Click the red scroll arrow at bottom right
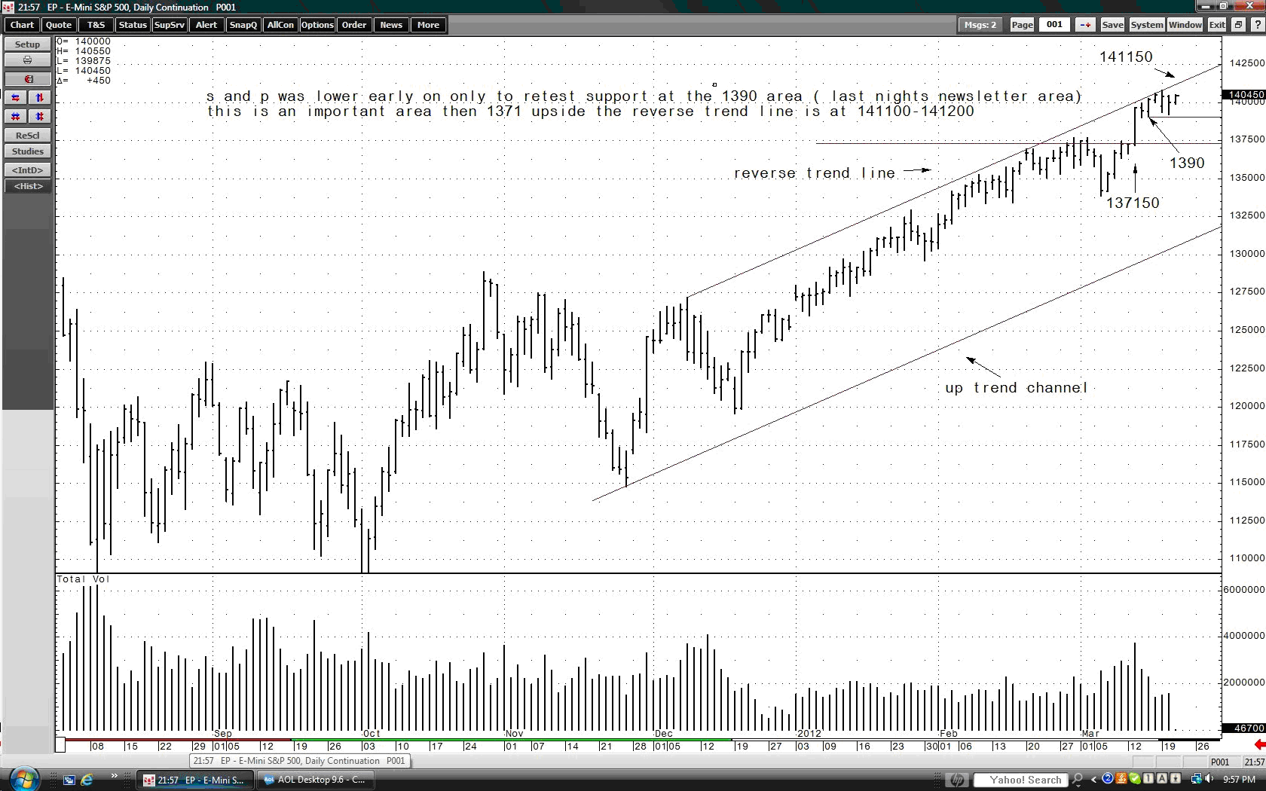 (1259, 744)
